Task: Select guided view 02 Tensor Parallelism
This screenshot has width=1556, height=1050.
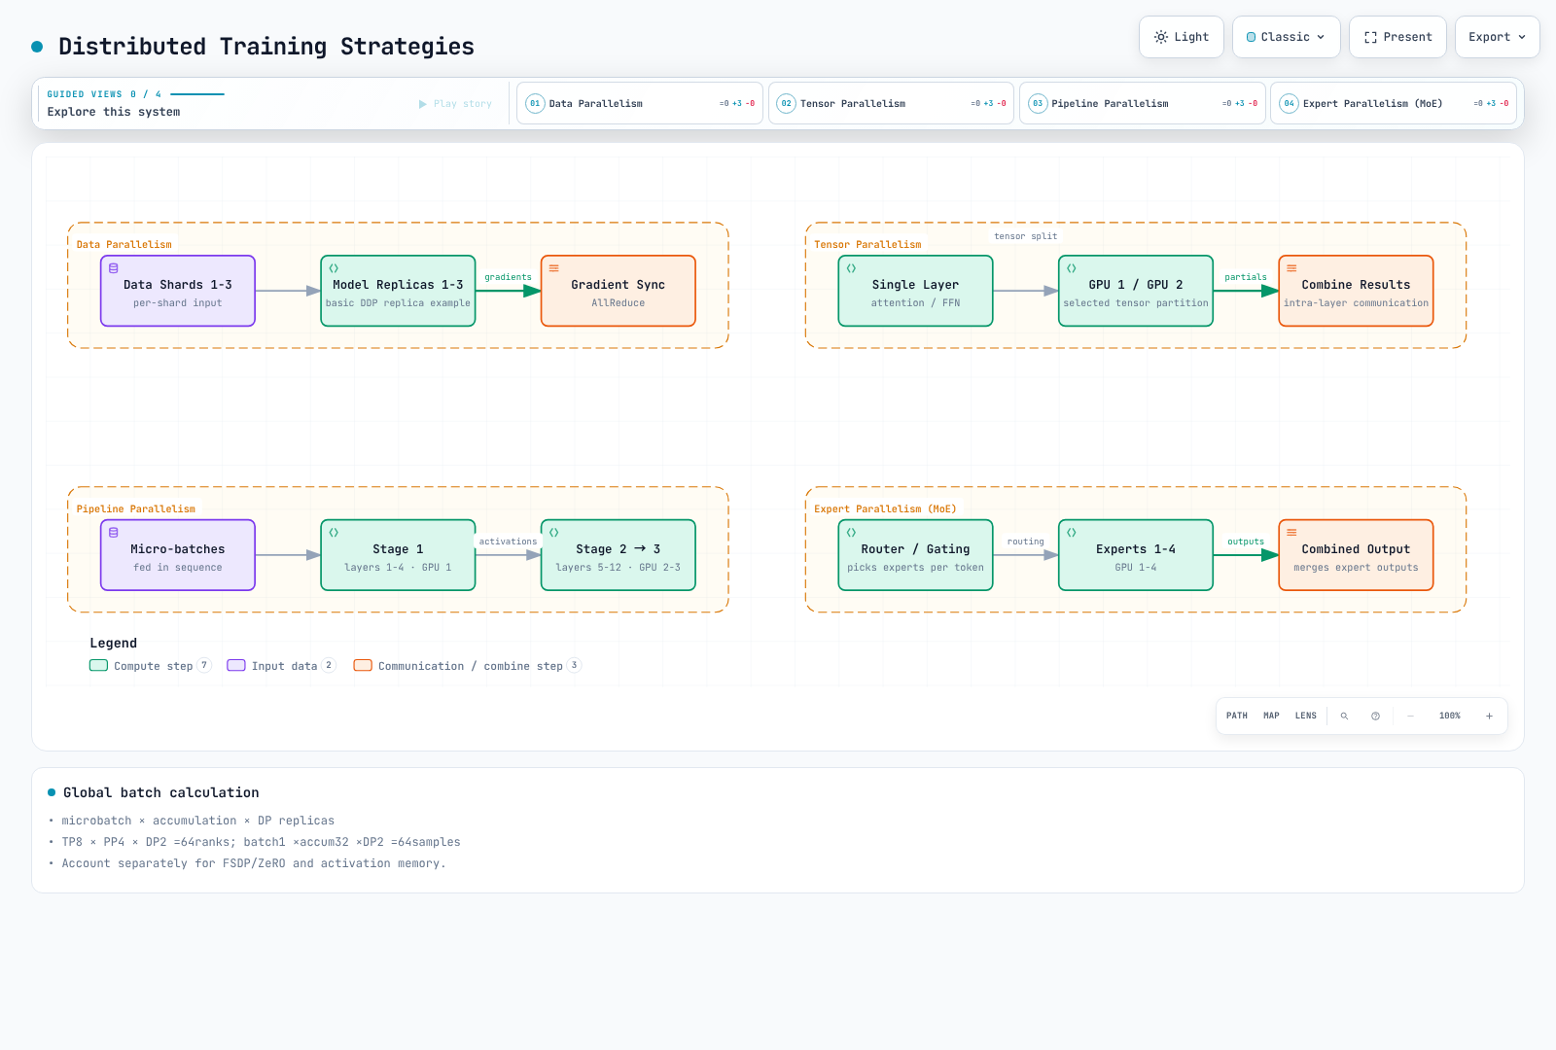Action: pyautogui.click(x=891, y=103)
